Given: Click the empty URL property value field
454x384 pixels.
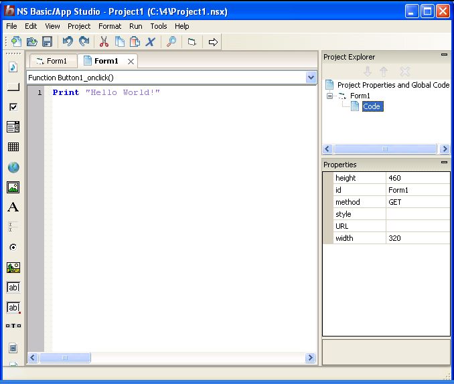Looking at the screenshot, I should (418, 226).
